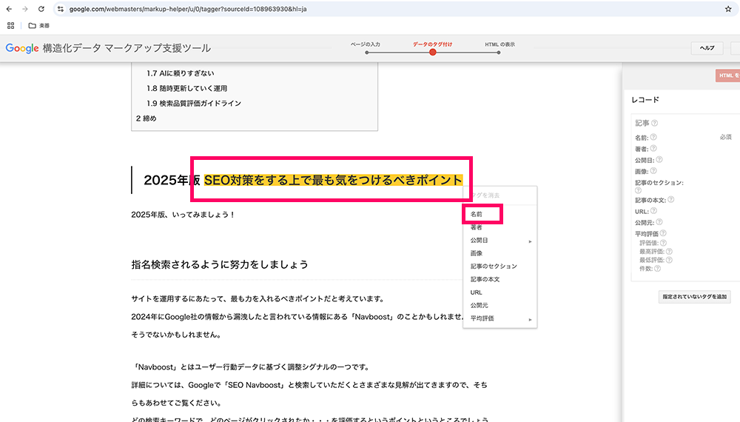Click the heading 指名検索されるように努力をしましょう
Screen dimensions: 740x422
(220, 264)
